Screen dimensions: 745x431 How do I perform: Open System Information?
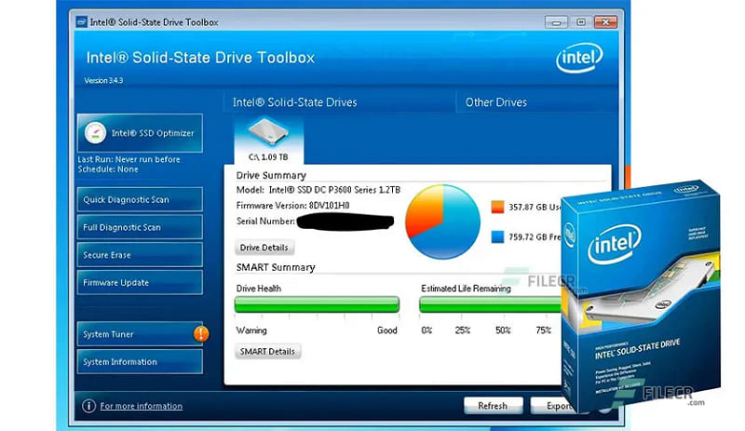click(140, 361)
